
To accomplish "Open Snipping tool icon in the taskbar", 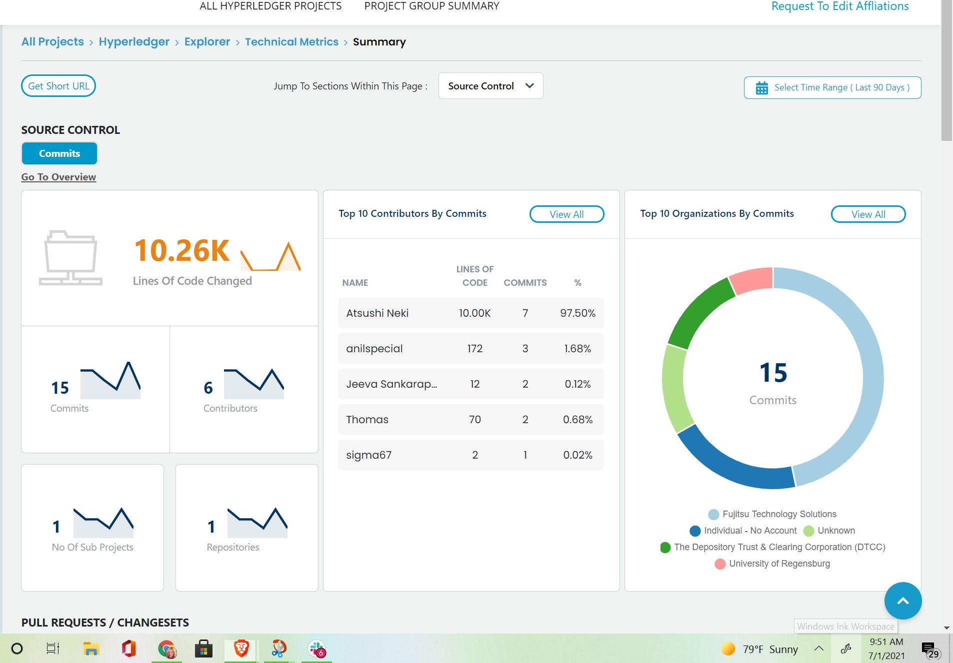I will click(x=278, y=649).
